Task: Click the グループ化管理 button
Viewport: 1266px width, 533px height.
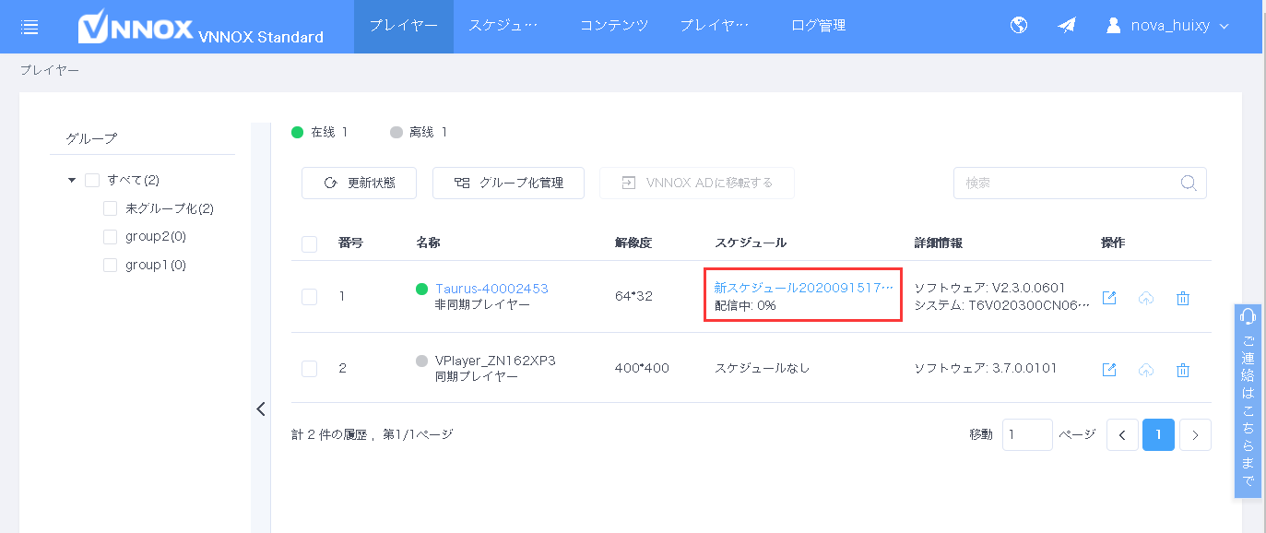Action: tap(508, 183)
